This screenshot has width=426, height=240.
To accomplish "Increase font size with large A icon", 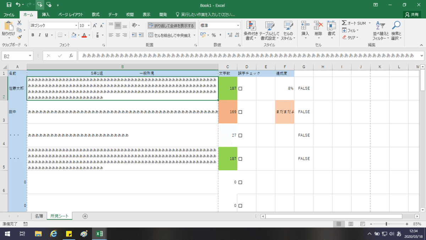I will pos(95,26).
